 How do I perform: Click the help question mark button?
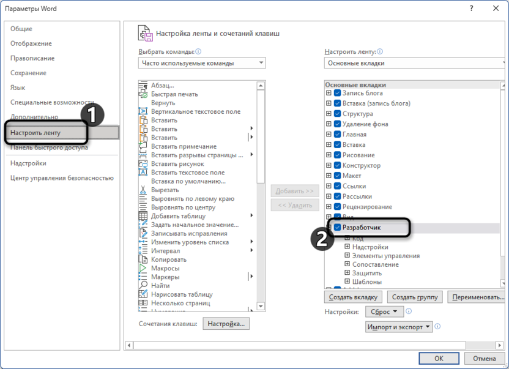[471, 9]
